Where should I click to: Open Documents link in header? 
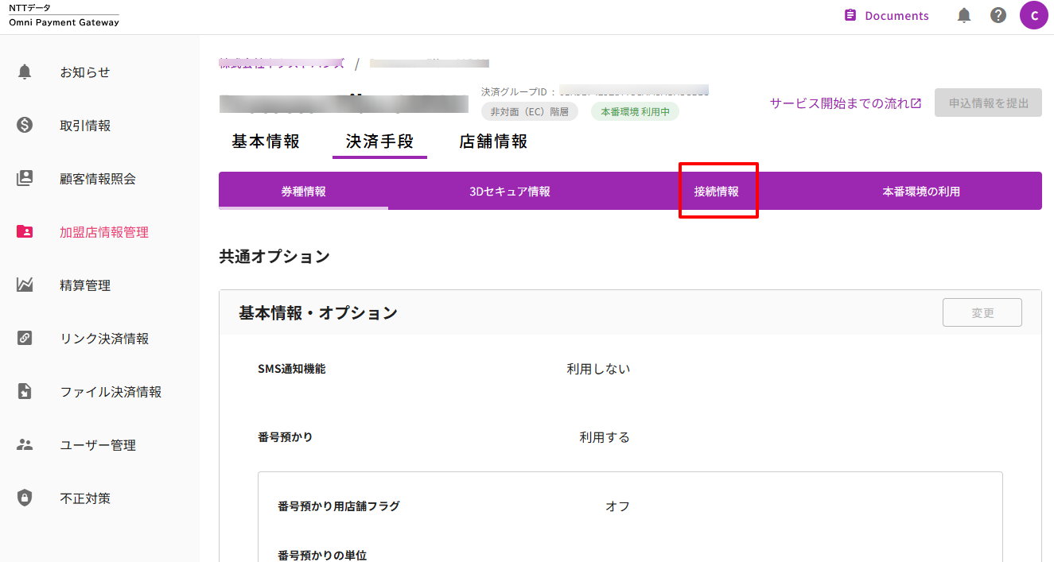pos(896,16)
